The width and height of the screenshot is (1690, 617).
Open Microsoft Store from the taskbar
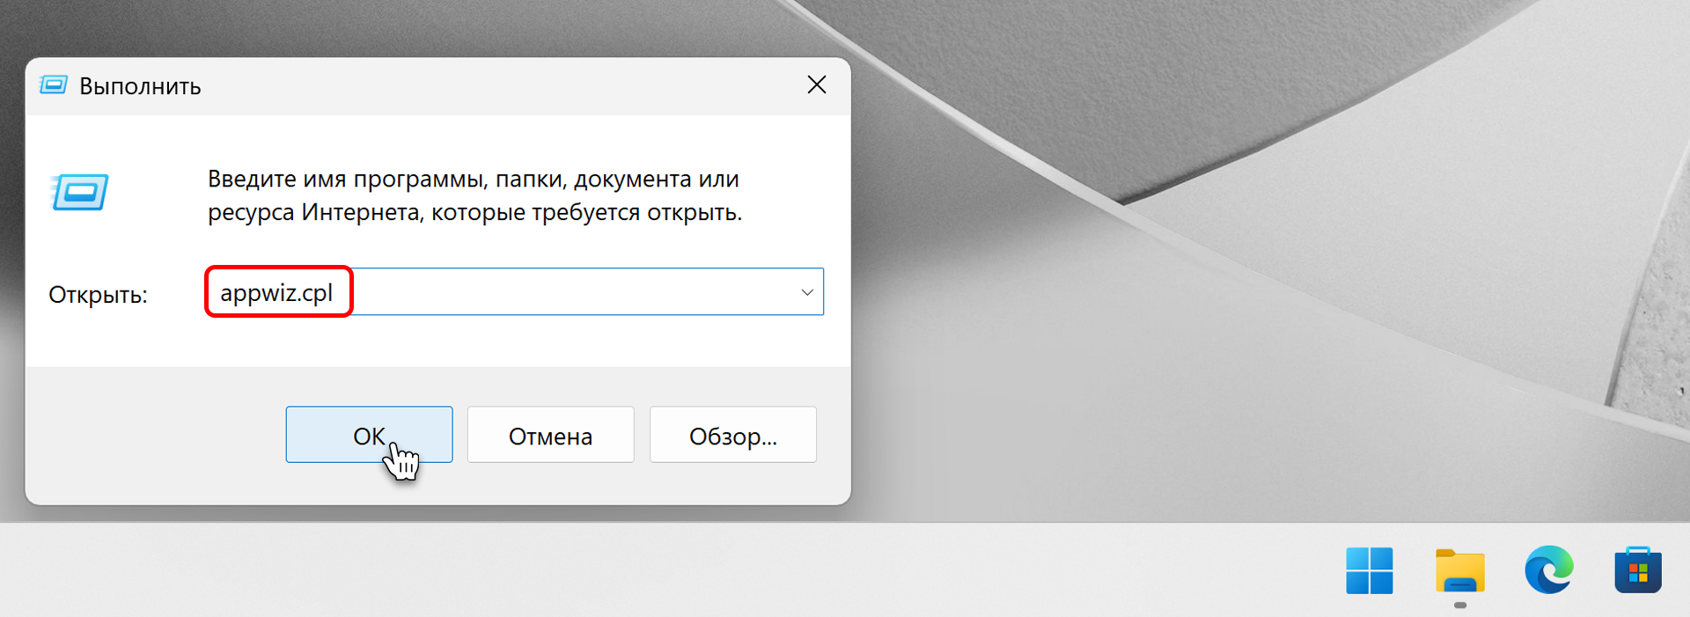(1637, 570)
